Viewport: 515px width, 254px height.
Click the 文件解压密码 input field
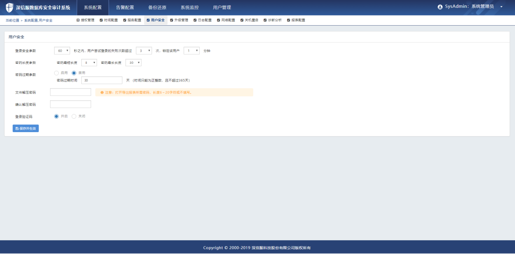70,92
